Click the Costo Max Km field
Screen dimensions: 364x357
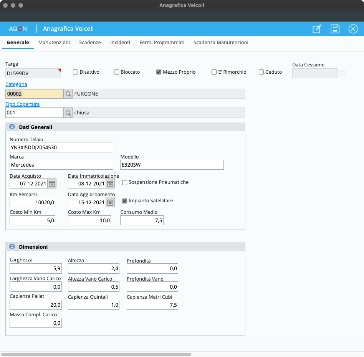pos(89,220)
